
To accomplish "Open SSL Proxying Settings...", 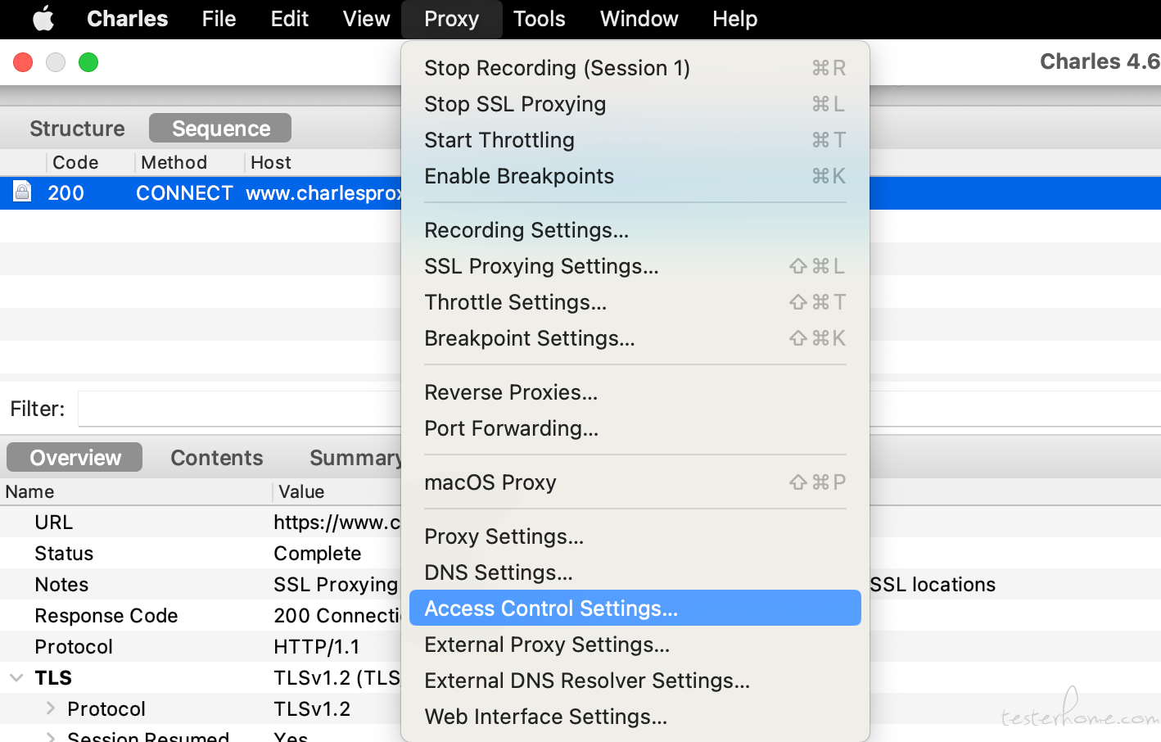I will pyautogui.click(x=635, y=266).
